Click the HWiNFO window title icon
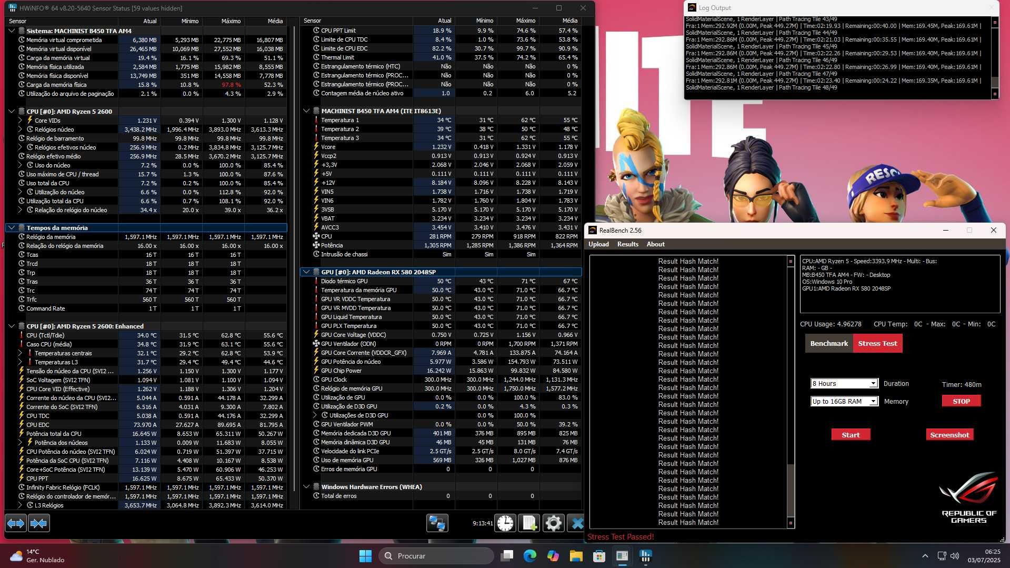Image resolution: width=1010 pixels, height=568 pixels. point(13,8)
